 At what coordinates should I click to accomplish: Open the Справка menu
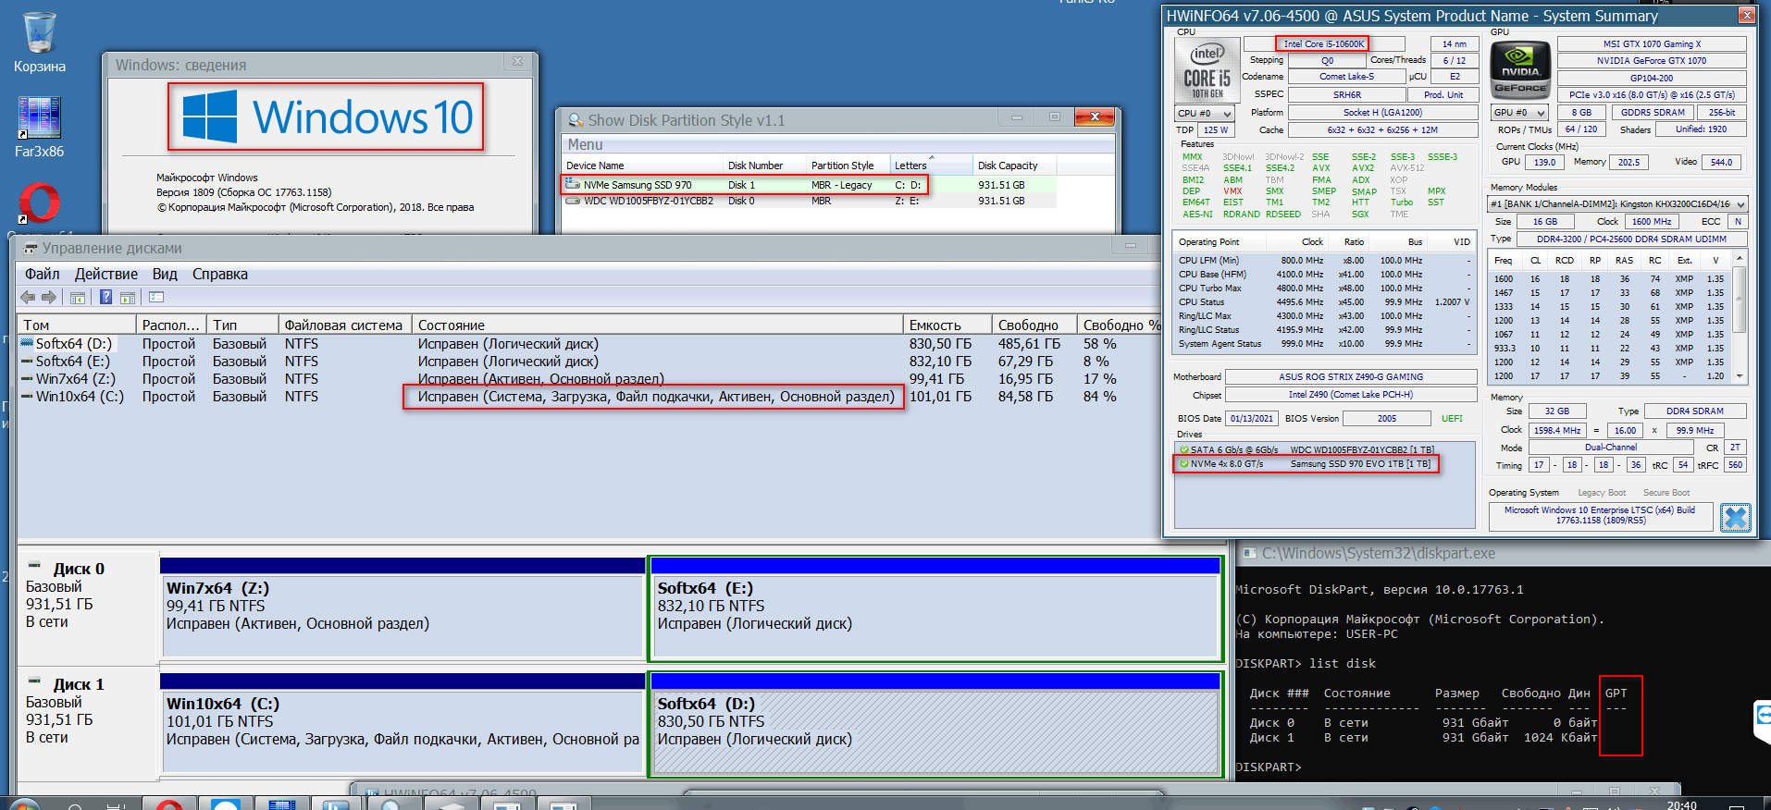click(x=220, y=275)
